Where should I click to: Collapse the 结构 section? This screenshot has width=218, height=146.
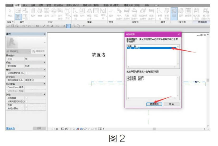pos(44,69)
